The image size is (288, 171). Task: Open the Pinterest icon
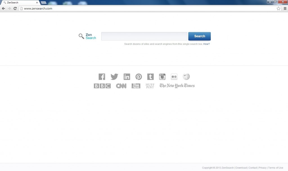pyautogui.click(x=139, y=77)
